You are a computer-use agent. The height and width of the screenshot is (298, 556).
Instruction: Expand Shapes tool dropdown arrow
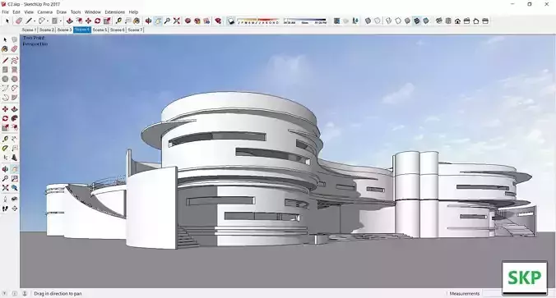(x=60, y=21)
